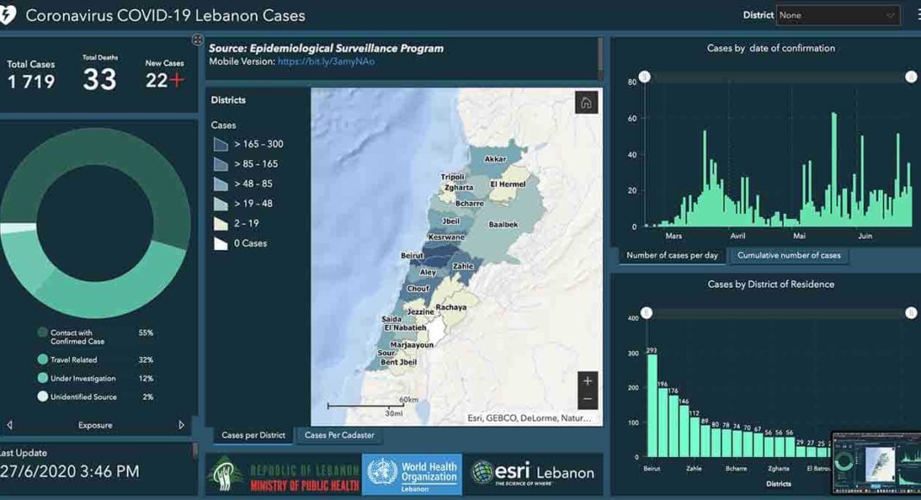Click the left handle of the date range slider

click(644, 78)
